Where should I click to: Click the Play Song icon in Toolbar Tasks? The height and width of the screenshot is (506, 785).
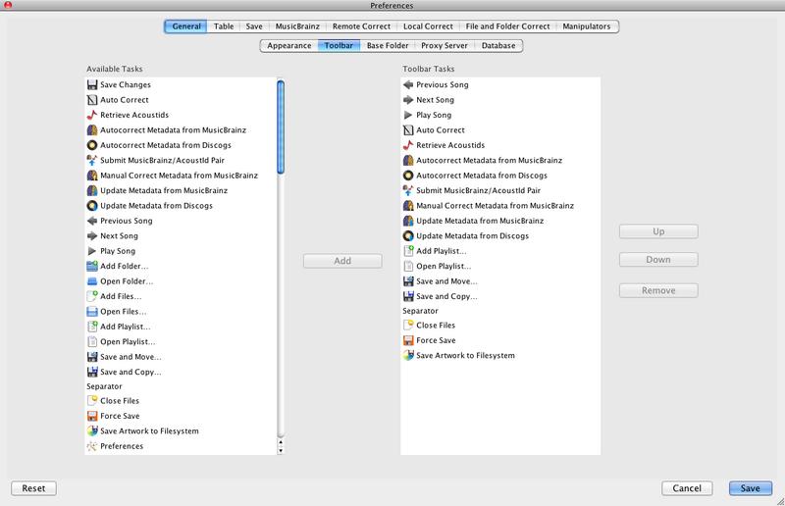click(x=408, y=115)
